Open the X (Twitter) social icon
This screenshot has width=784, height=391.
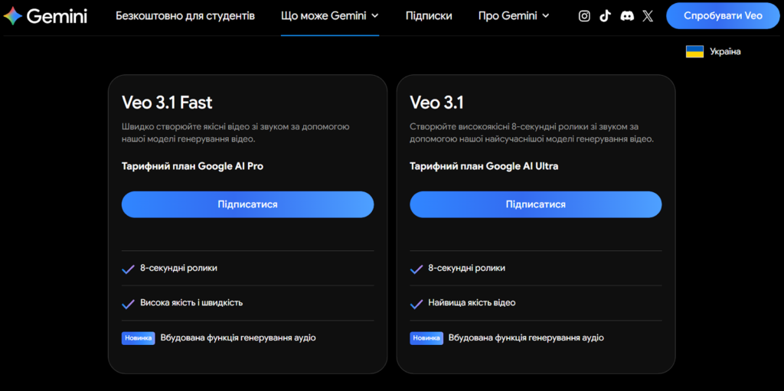[x=648, y=16]
